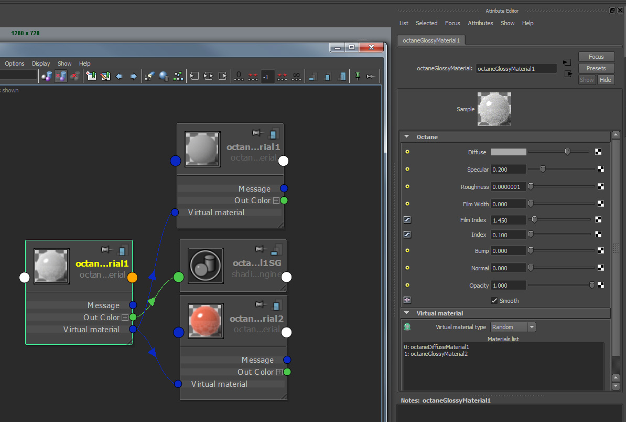Switch all nodes to full view mode icon
Image resolution: width=626 pixels, height=422 pixels.
[x=342, y=76]
